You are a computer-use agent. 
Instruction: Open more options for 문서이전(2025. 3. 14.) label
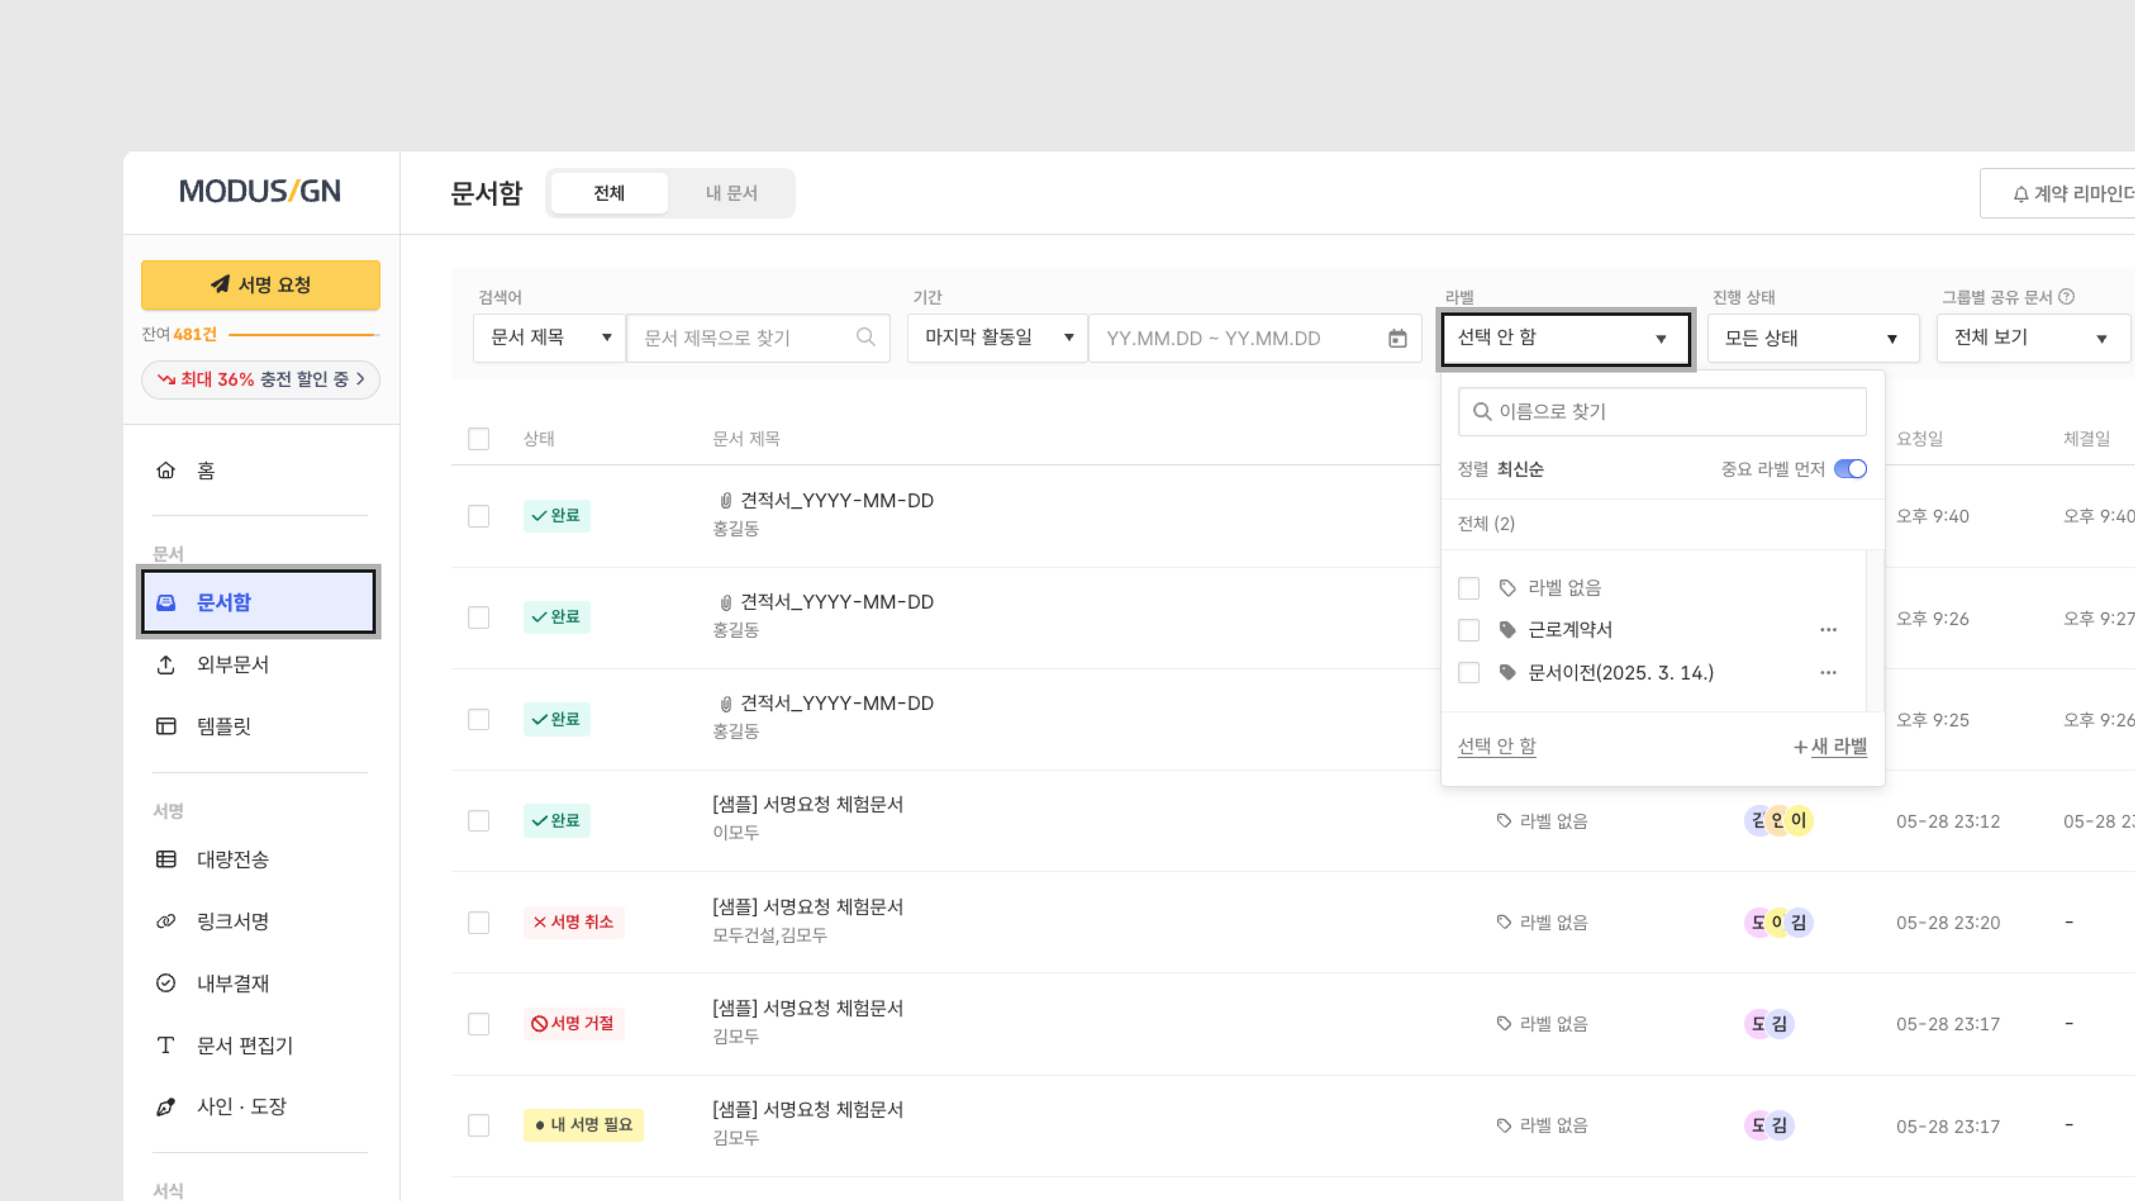coord(1828,672)
